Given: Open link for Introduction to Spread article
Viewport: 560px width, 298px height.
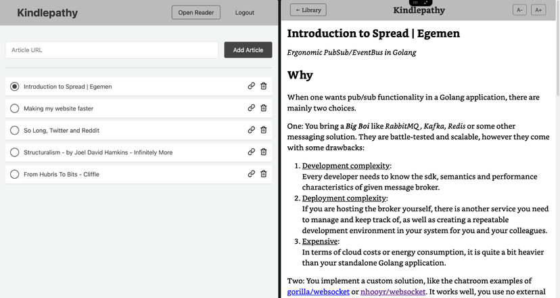Looking at the screenshot, I should pos(252,86).
